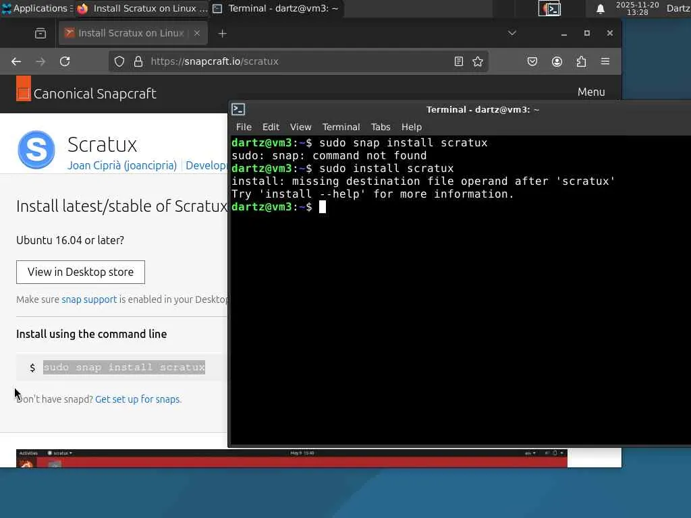Screen dimensions: 691x518
Task: Switch to Terminal taskbar entry
Action: (276, 8)
